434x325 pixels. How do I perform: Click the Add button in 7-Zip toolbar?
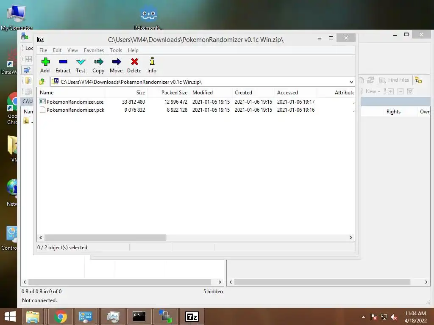tap(45, 65)
